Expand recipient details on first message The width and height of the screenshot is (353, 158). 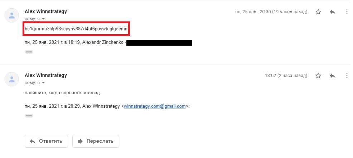coord(43,19)
